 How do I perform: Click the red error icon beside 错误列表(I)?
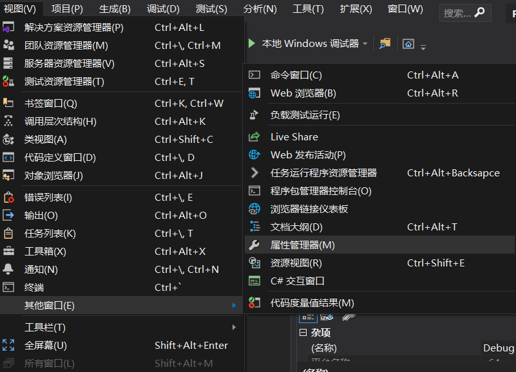(8, 197)
